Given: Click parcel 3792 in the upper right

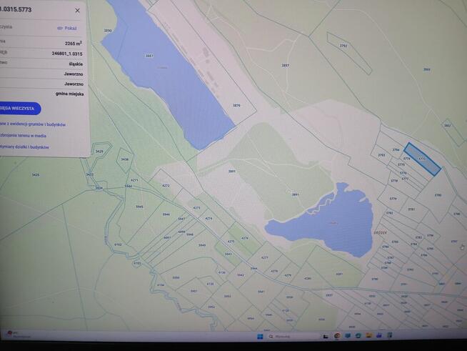Looking at the screenshot, I should [343, 46].
